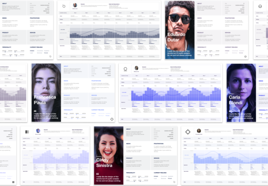The image size is (268, 186).
Task: Click the diamond logo on the bottom-right journey map
Action: 188,132
